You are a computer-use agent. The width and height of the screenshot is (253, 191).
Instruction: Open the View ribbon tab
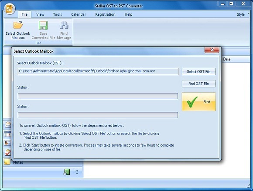pyautogui.click(x=40, y=14)
